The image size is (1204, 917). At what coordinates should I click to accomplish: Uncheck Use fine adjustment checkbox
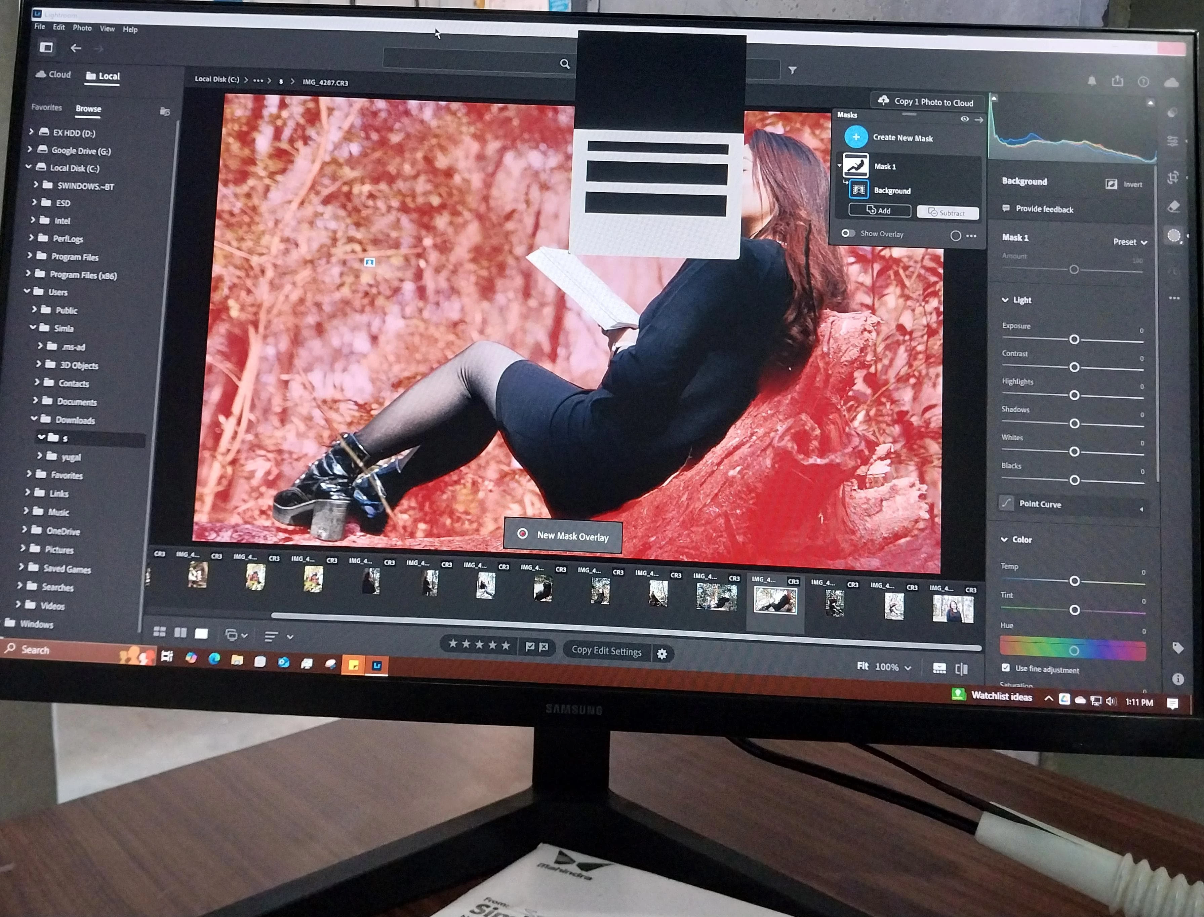1005,668
